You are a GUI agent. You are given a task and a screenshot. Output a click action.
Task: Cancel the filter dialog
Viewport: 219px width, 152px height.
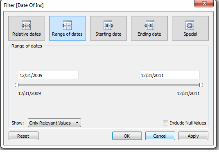pyautogui.click(x=160, y=136)
